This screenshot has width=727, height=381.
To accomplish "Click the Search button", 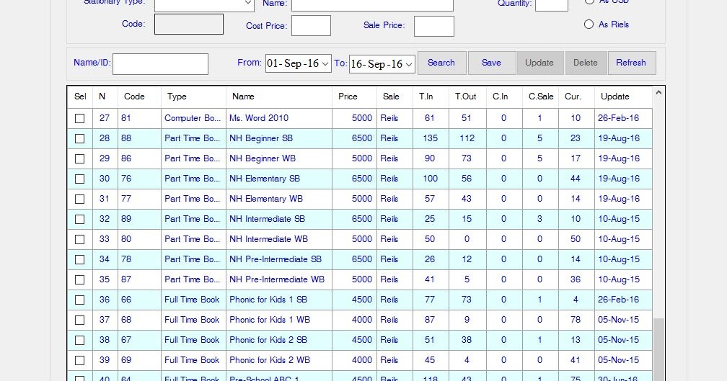I will pos(441,63).
